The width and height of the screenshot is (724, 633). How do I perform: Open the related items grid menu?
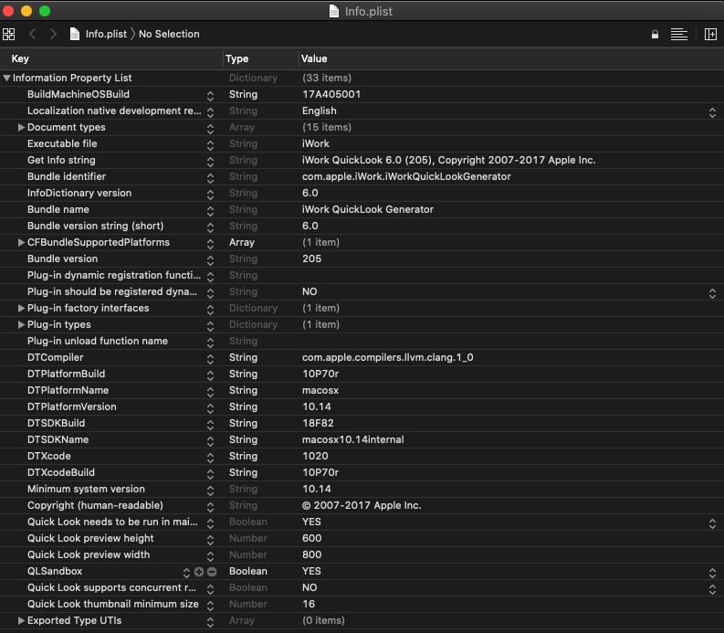tap(9, 34)
